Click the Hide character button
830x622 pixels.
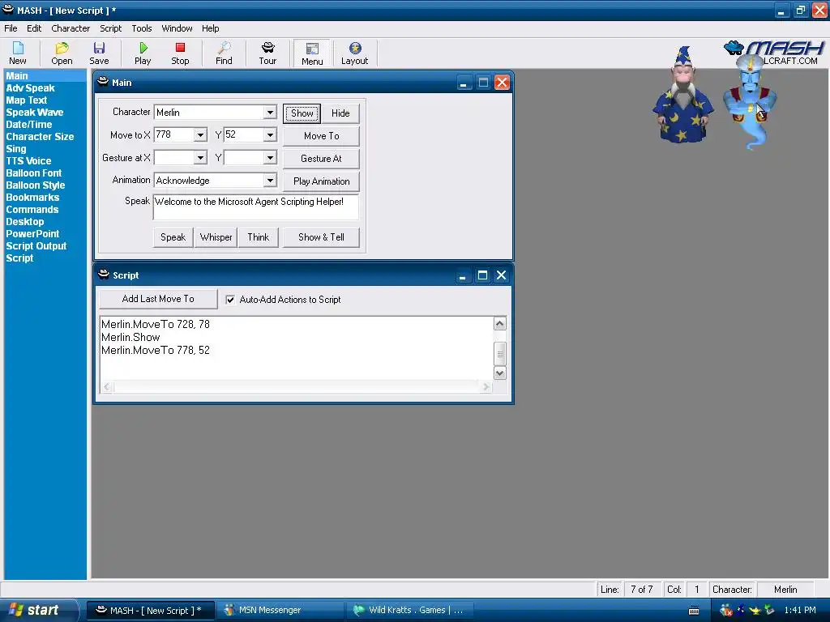point(340,113)
